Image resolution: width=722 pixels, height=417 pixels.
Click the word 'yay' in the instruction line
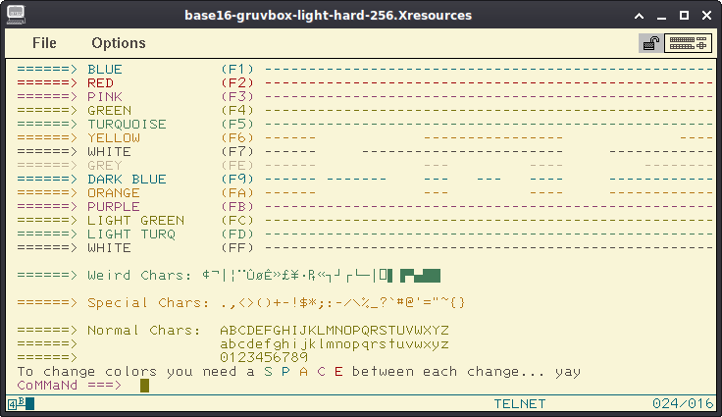tap(568, 372)
